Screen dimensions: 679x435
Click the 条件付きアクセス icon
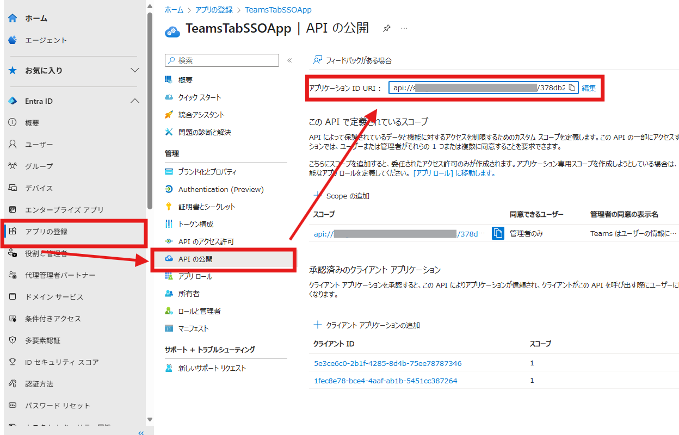click(x=13, y=319)
